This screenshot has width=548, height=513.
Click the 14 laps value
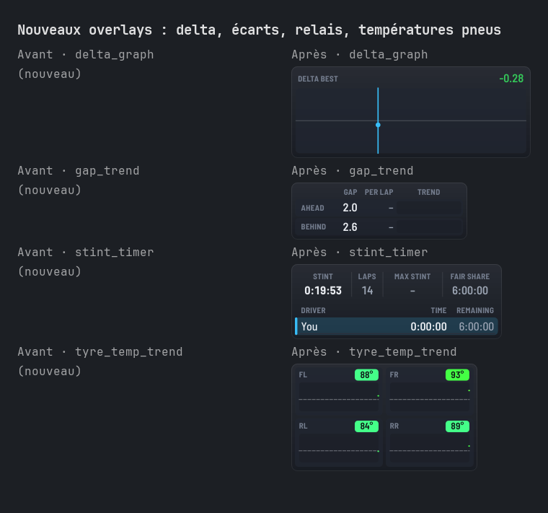(x=367, y=291)
